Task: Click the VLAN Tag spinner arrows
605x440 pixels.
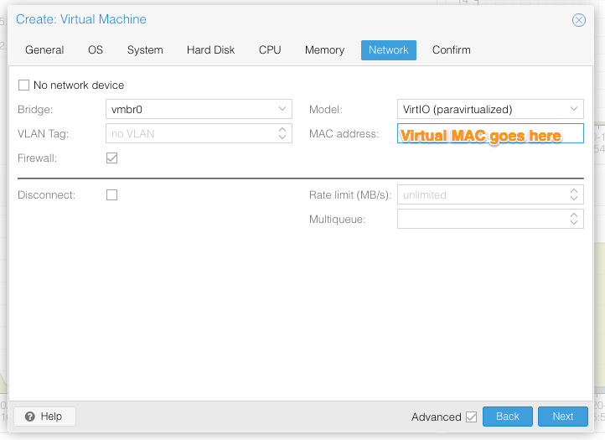Action: pyautogui.click(x=282, y=133)
